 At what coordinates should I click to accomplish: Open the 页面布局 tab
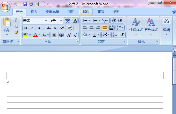(53, 12)
